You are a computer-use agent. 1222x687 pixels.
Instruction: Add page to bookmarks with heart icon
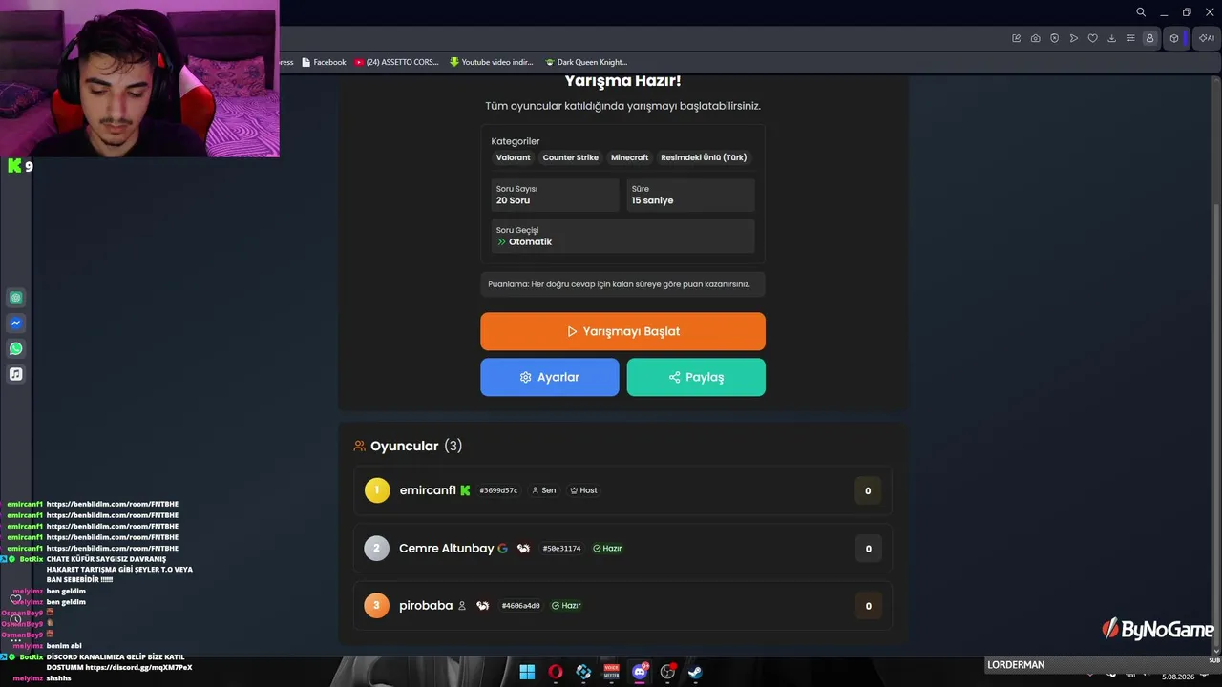[1093, 38]
